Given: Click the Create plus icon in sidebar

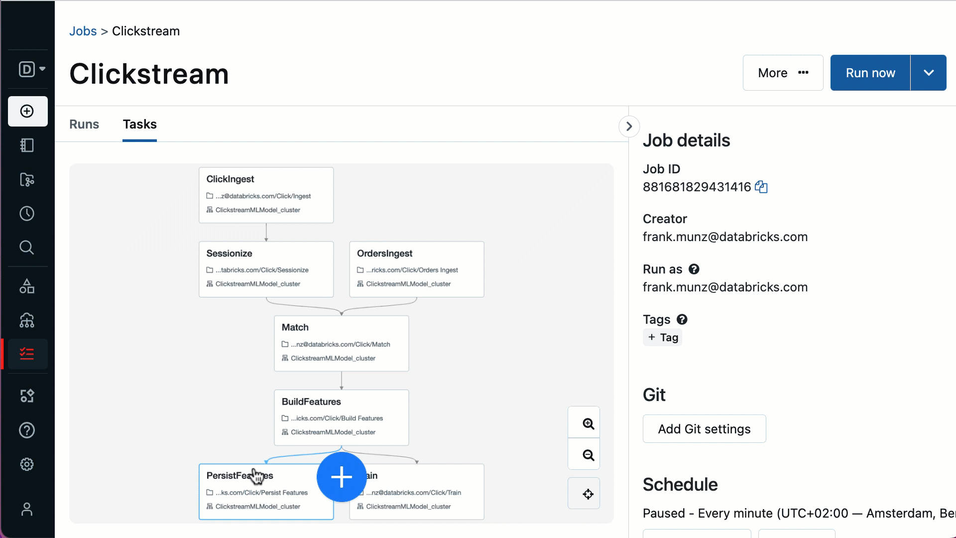Looking at the screenshot, I should [27, 111].
